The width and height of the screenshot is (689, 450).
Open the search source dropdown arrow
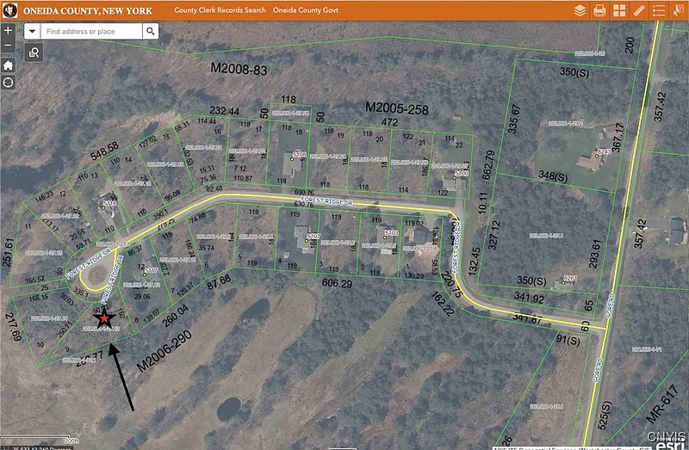pyautogui.click(x=32, y=31)
